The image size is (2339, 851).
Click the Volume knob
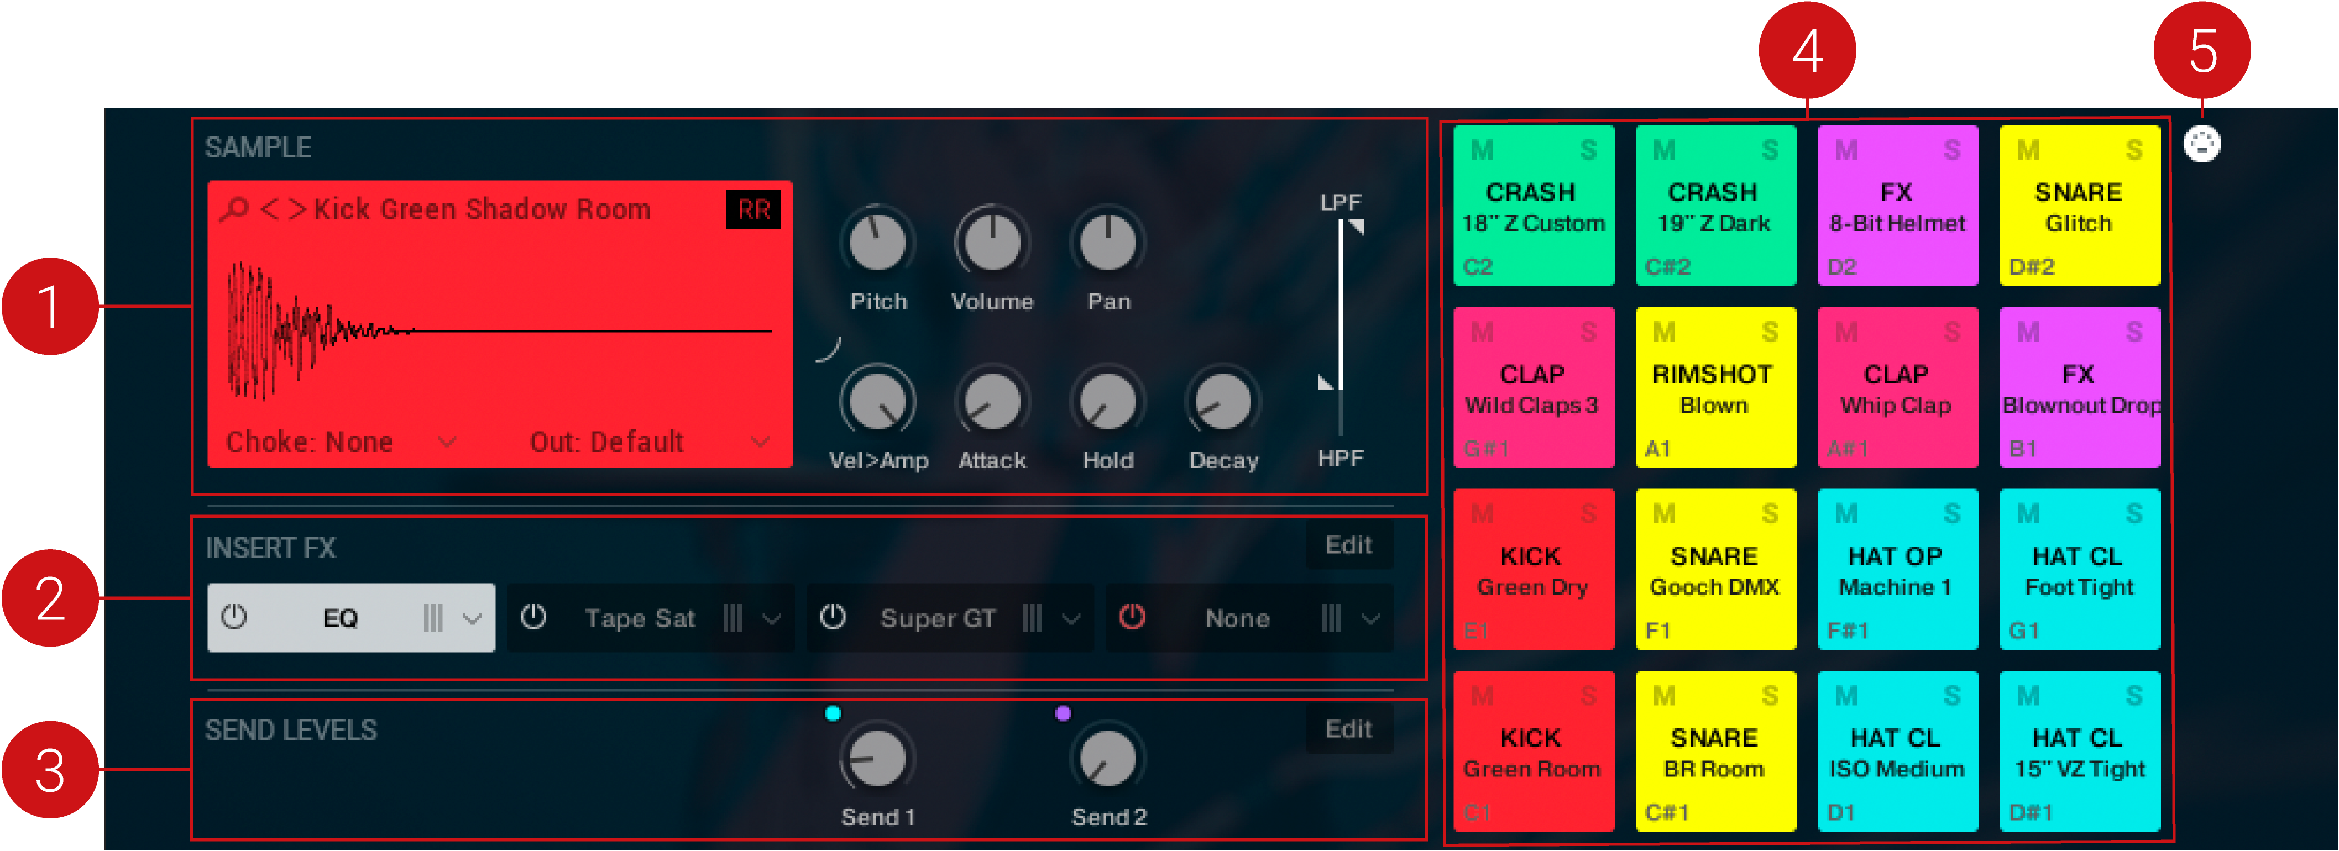coord(992,243)
